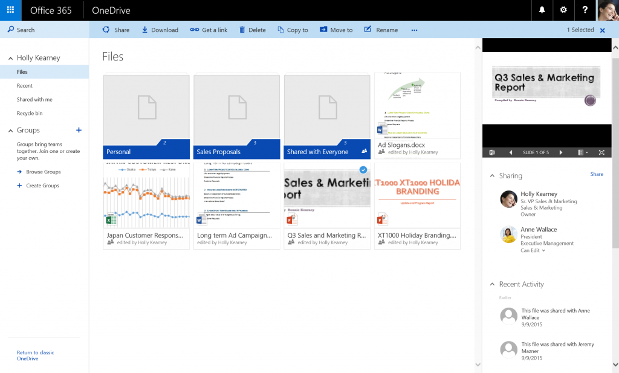Click Return to classic OneDrive link
The width and height of the screenshot is (619, 373).
click(x=35, y=355)
